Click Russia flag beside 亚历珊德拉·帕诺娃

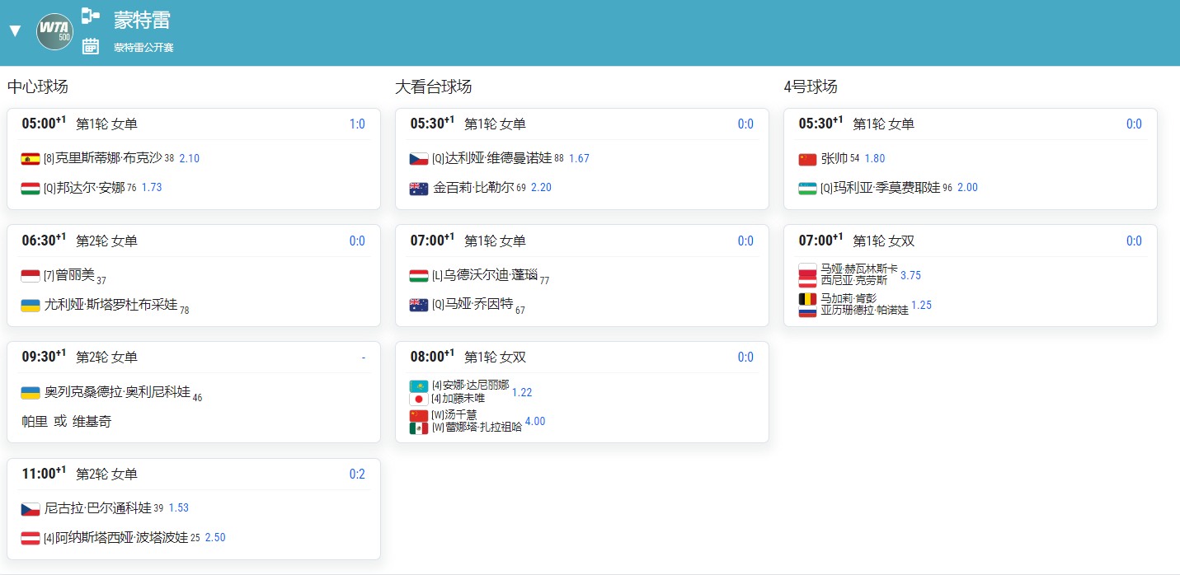point(807,311)
